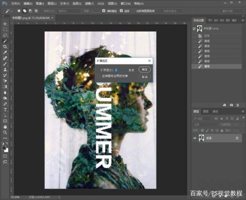Select the Hand tool
The image size is (246, 200).
pyautogui.click(x=5, y=127)
